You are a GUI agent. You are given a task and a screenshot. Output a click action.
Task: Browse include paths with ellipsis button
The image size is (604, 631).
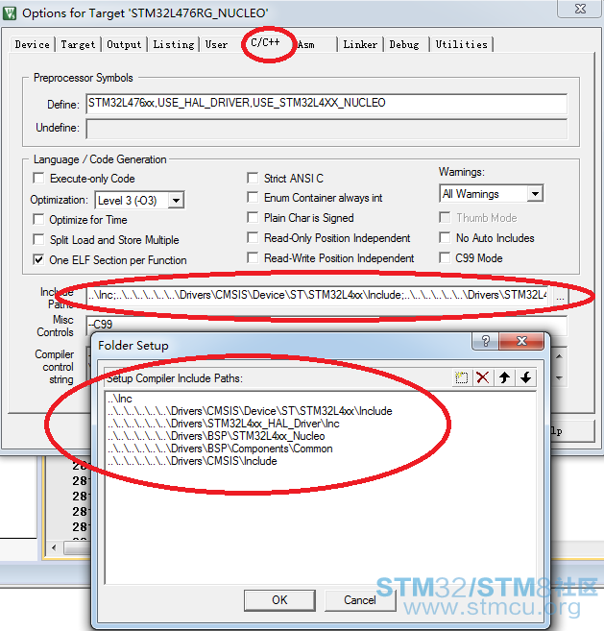(x=560, y=296)
